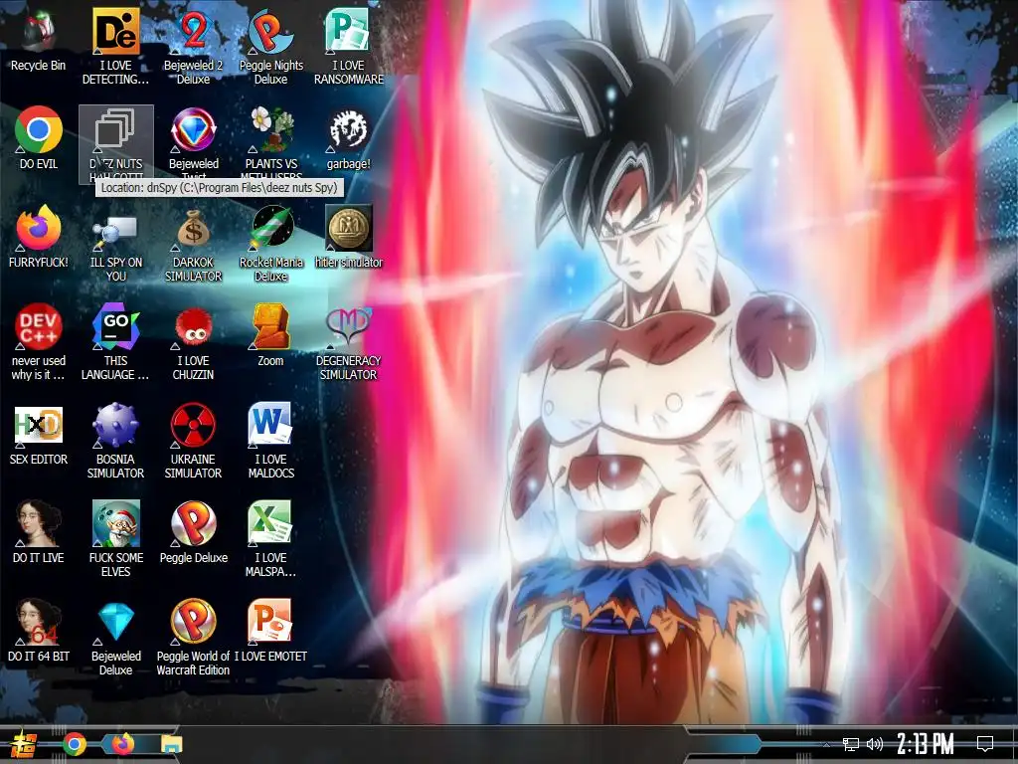Select the 'DO IT 64 BIT' portrait shortcut
The image size is (1018, 764).
click(x=39, y=630)
